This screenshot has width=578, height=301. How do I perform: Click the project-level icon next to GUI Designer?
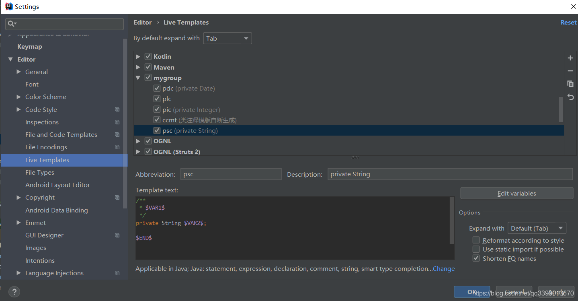pyautogui.click(x=117, y=235)
